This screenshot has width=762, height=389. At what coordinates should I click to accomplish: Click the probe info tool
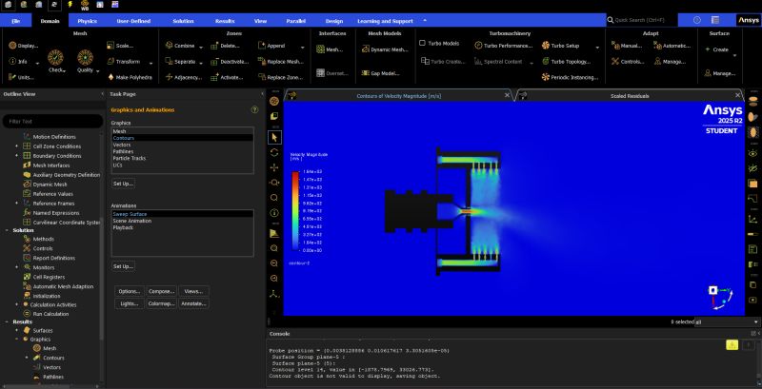pyautogui.click(x=274, y=213)
